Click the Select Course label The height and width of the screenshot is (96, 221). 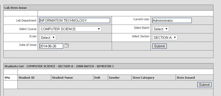pyautogui.click(x=28, y=29)
